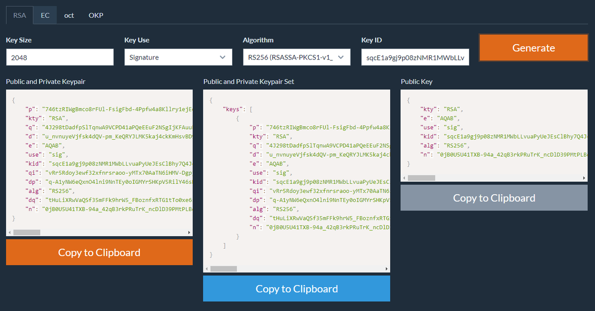Click the "dp" line in the Keypair Set panel
This screenshot has width=595, height=311.
319,200
